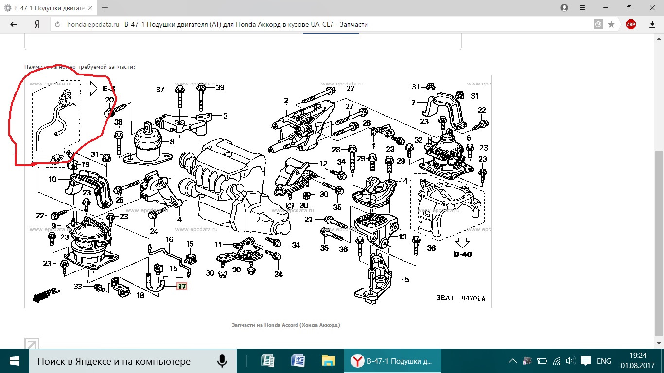The width and height of the screenshot is (664, 373).
Task: Select part number 6 mount
Action: click(x=469, y=137)
